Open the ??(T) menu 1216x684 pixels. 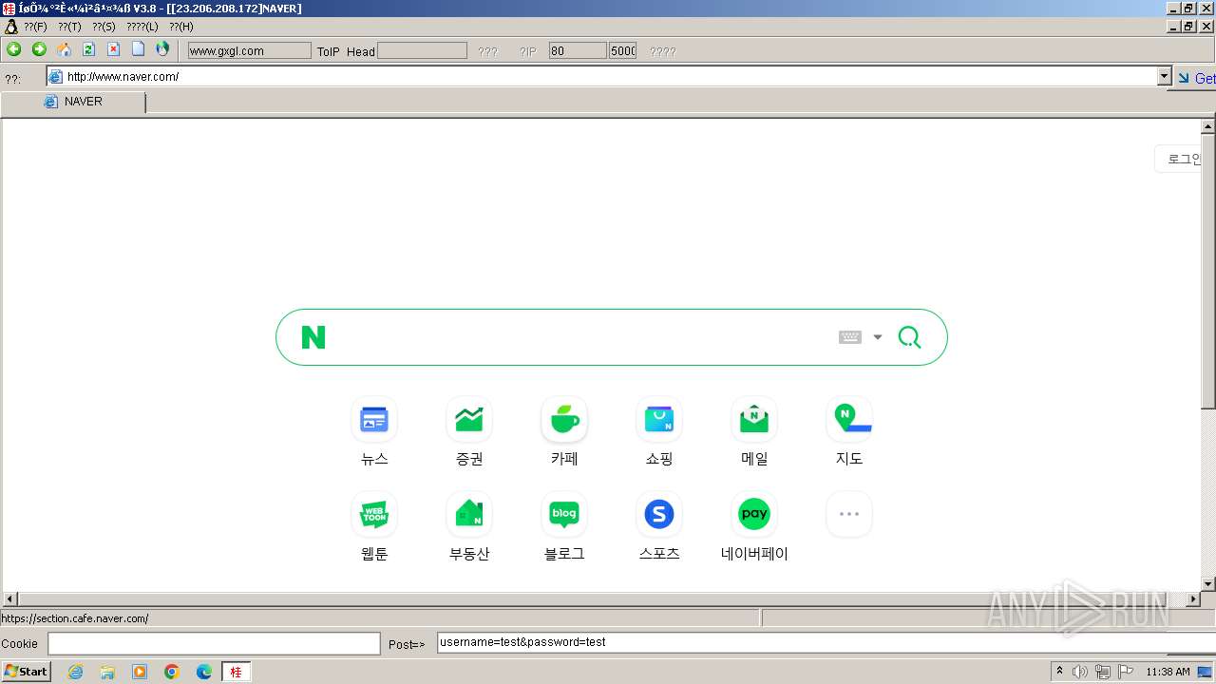69,27
